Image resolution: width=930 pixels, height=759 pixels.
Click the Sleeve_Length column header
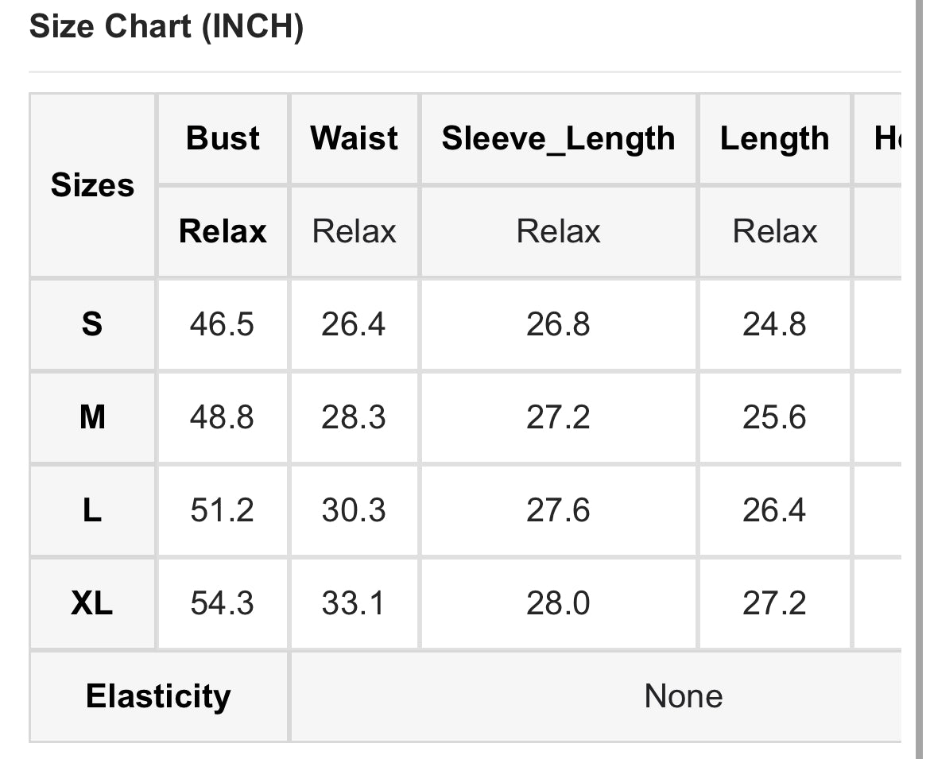coord(558,138)
